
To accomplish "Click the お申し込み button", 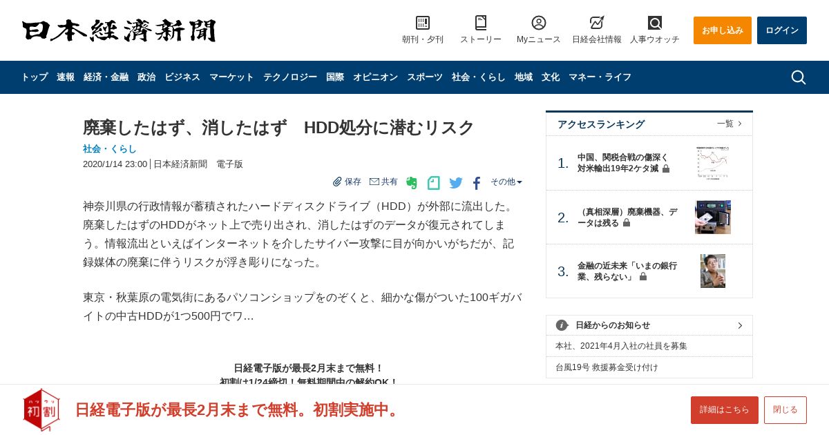I will [x=723, y=30].
